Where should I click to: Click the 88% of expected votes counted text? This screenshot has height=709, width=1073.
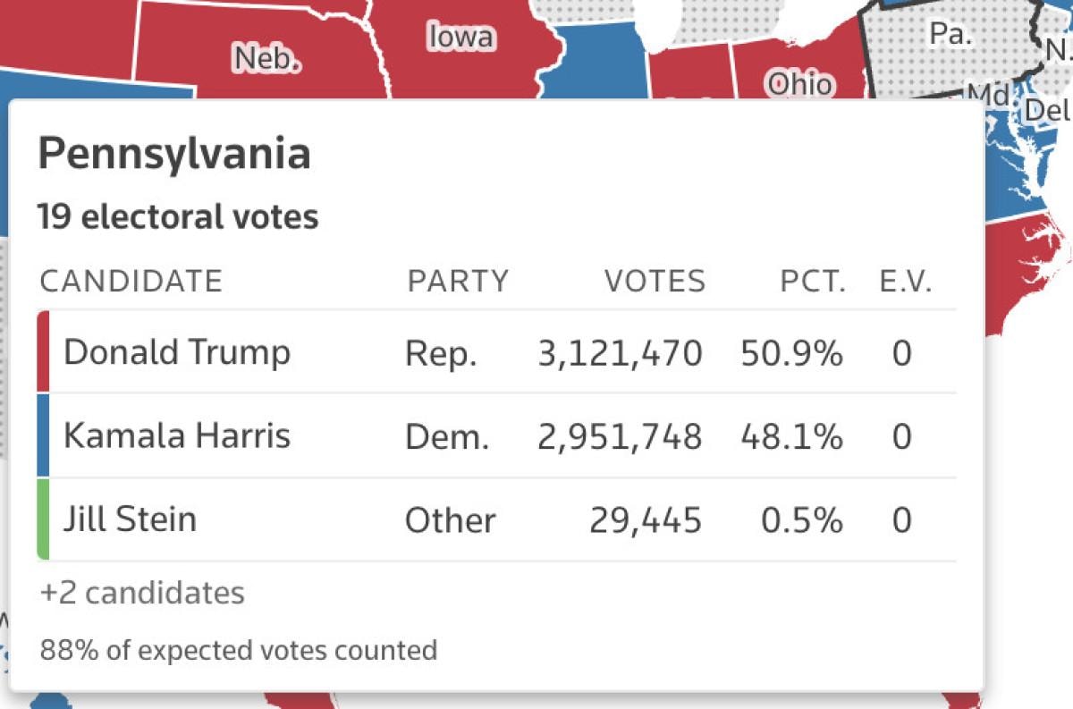click(x=239, y=650)
